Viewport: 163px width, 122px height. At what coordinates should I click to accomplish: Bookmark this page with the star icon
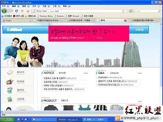click(x=123, y=11)
